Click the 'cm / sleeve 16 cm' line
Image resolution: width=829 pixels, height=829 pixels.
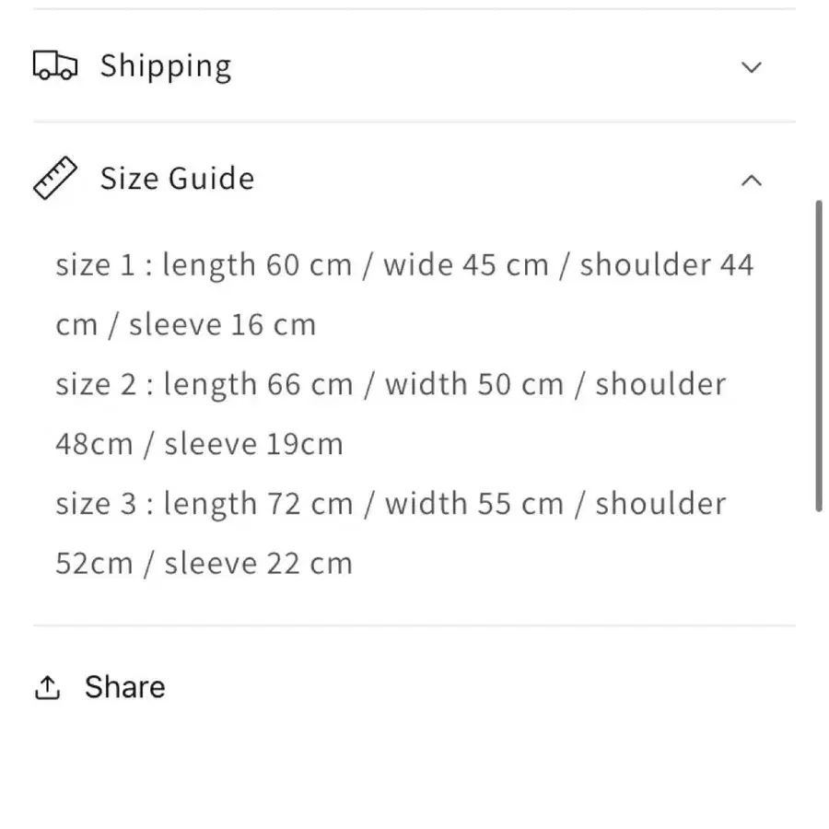185,324
